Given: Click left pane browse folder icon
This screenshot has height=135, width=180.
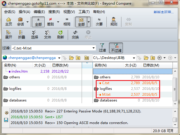Looking at the screenshot, I should (x=72, y=58).
